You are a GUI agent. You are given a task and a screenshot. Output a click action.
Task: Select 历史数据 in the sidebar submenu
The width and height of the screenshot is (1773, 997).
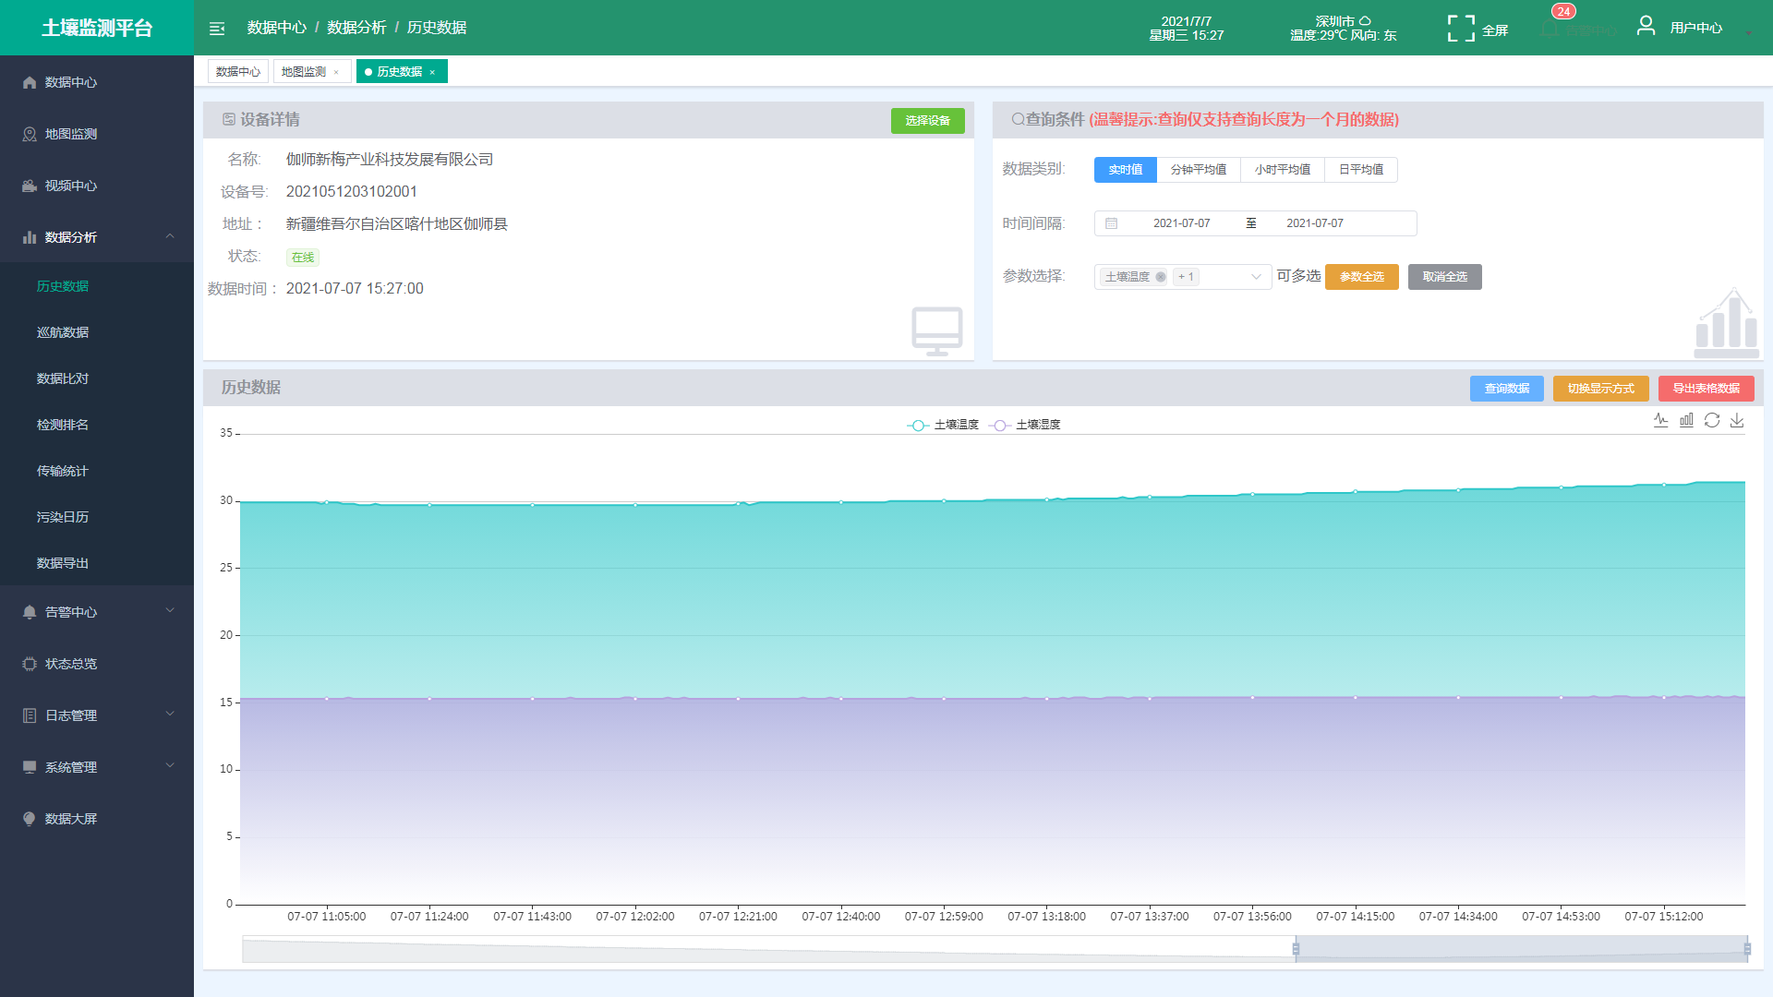97,286
